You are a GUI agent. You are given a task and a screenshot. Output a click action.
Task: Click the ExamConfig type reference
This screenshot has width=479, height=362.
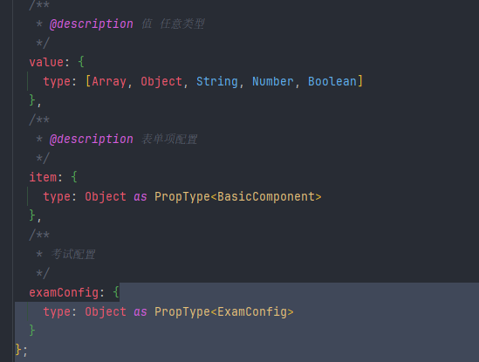tap(252, 312)
